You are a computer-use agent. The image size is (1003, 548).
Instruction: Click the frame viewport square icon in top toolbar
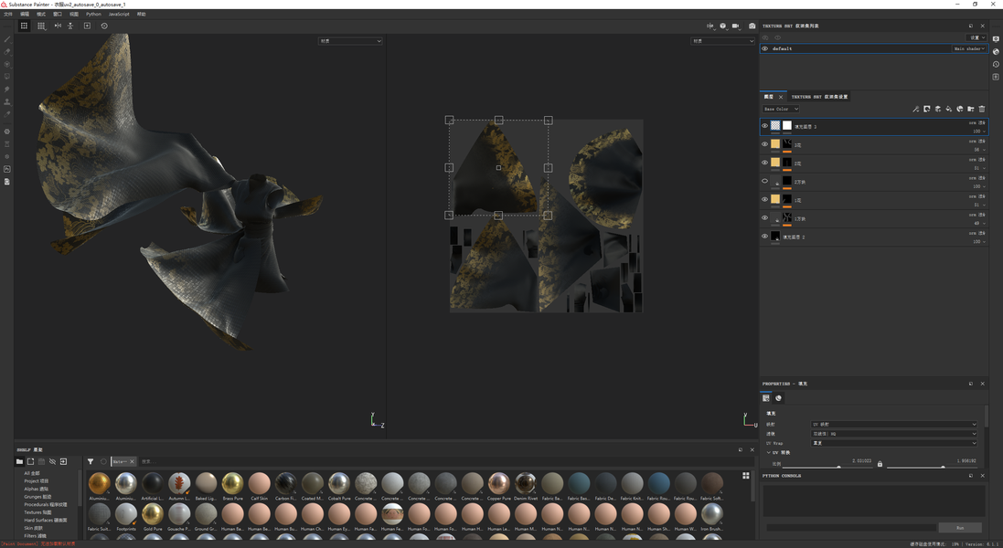coord(87,26)
